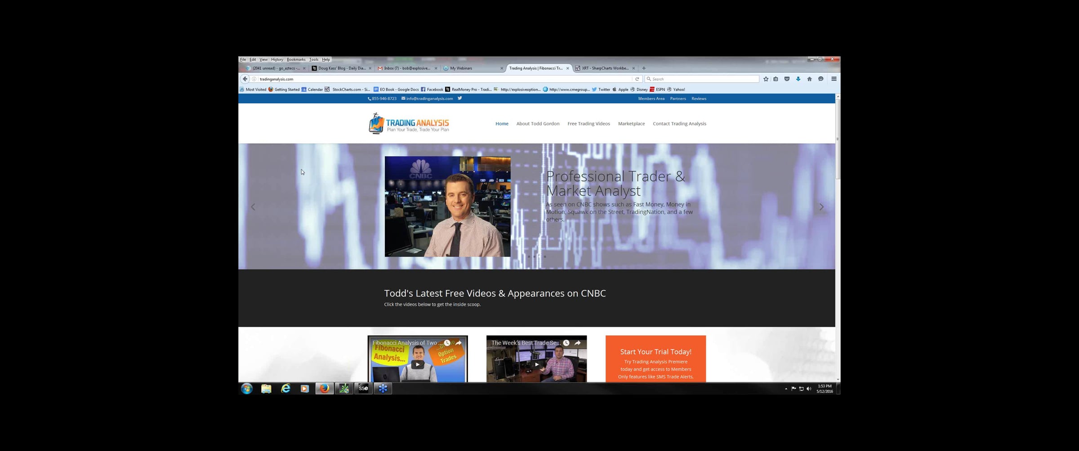Share icon on Fibonacci Analysis video

point(459,343)
